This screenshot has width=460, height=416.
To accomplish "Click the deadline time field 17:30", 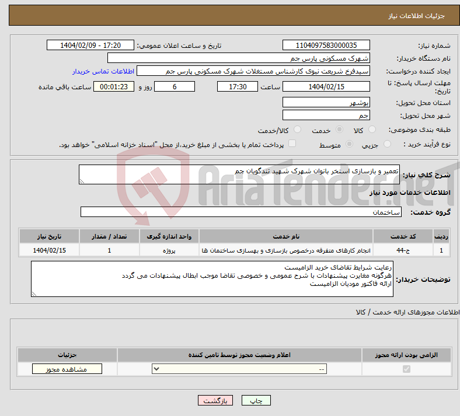I will pyautogui.click(x=238, y=86).
